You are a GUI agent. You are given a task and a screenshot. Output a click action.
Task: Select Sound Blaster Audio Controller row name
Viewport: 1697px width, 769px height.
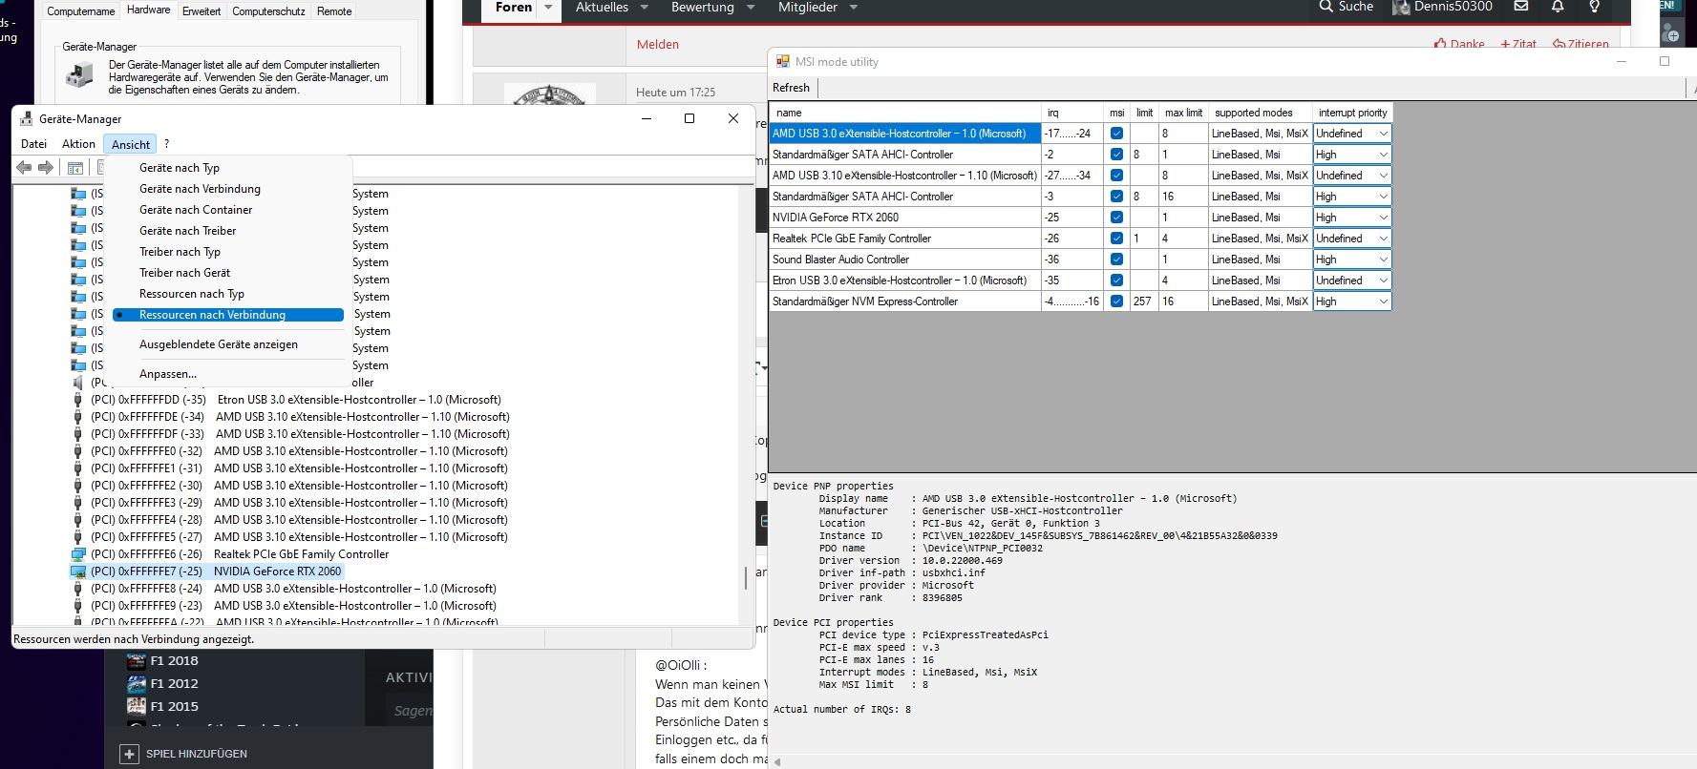tap(840, 260)
